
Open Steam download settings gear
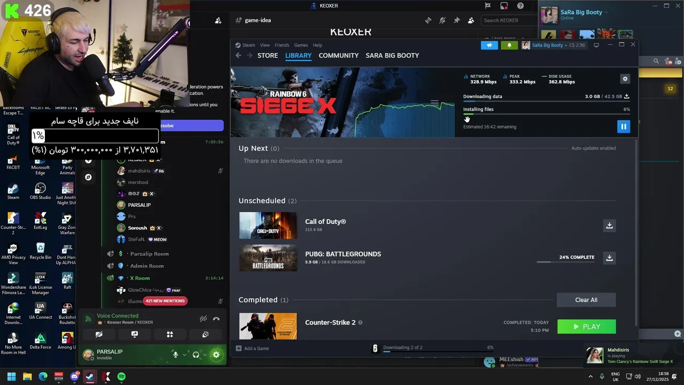tap(625, 79)
